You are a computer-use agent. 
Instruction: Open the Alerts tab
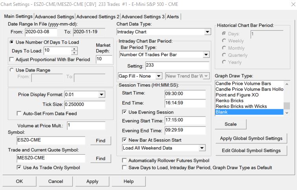pyautogui.click(x=173, y=17)
